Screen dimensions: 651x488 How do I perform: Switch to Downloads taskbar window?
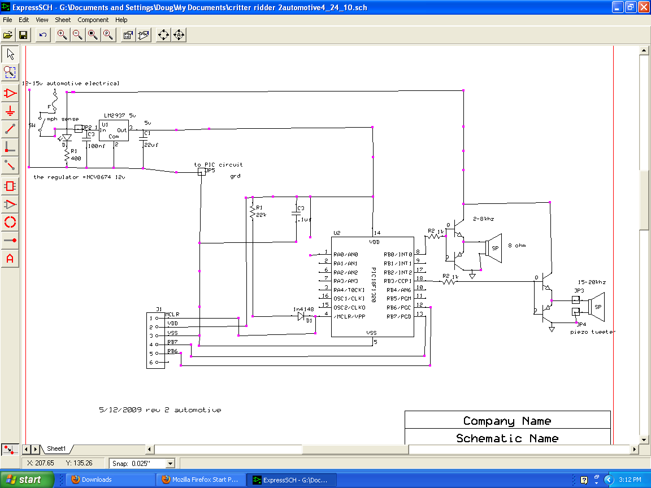(x=111, y=480)
